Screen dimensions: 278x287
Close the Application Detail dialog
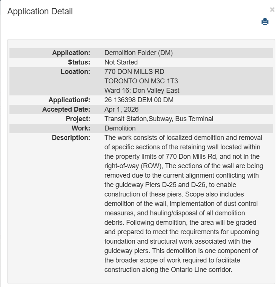point(272,10)
